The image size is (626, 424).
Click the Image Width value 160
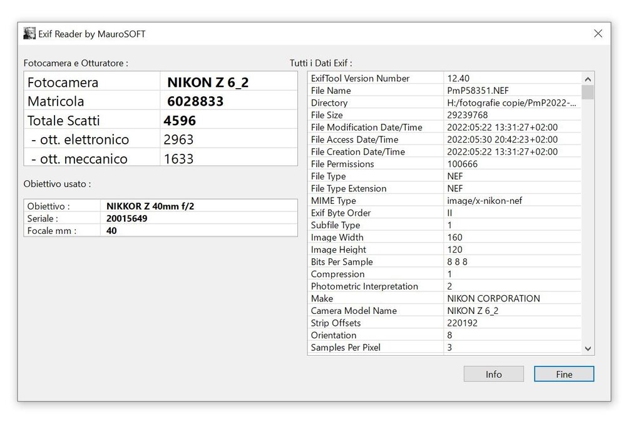(x=454, y=238)
